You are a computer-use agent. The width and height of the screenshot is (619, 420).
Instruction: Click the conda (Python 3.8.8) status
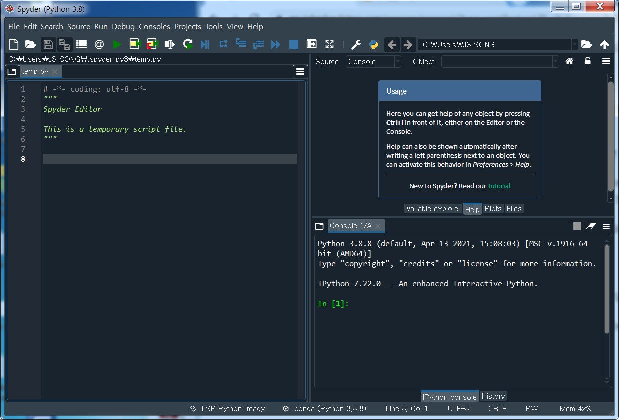[x=324, y=408]
